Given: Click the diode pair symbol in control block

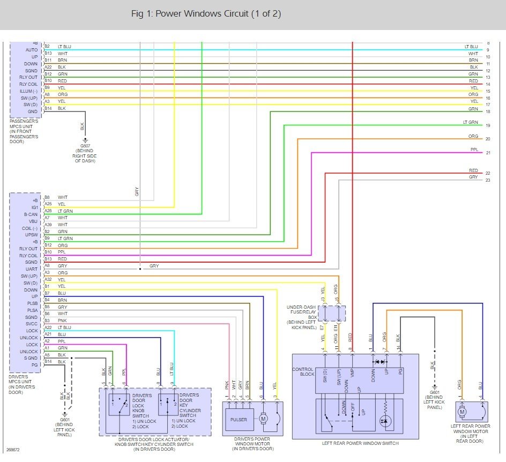Looking at the screenshot, I should [x=380, y=362].
